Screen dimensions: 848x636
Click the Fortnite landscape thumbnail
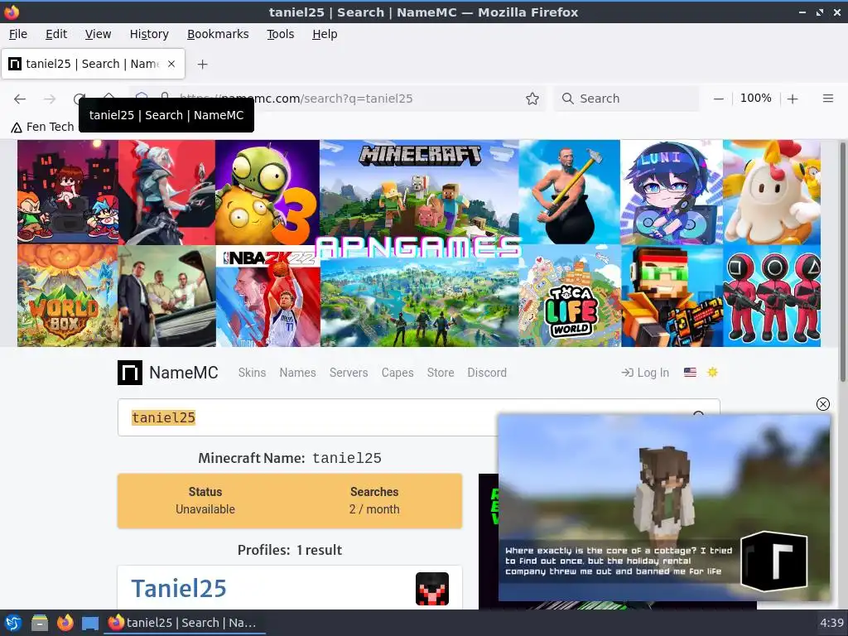click(x=419, y=303)
